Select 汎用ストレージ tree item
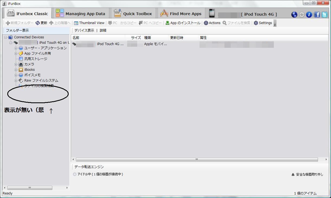Viewport: 331px width, 198px height. click(x=36, y=59)
